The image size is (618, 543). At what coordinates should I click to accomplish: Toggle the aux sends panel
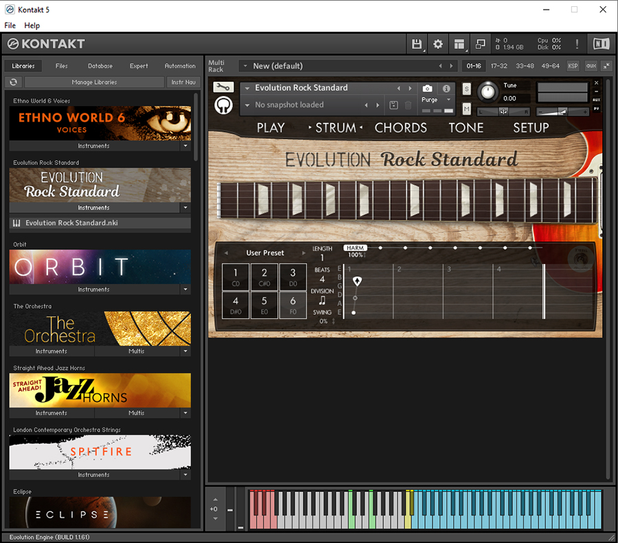pyautogui.click(x=591, y=66)
